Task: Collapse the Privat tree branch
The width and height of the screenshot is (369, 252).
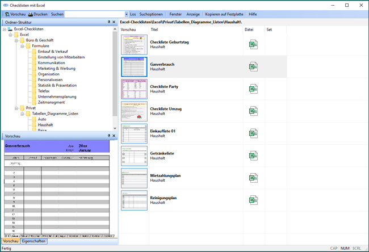Action: pyautogui.click(x=16, y=108)
